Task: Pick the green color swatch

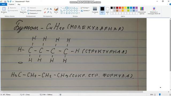Action: (128, 8)
